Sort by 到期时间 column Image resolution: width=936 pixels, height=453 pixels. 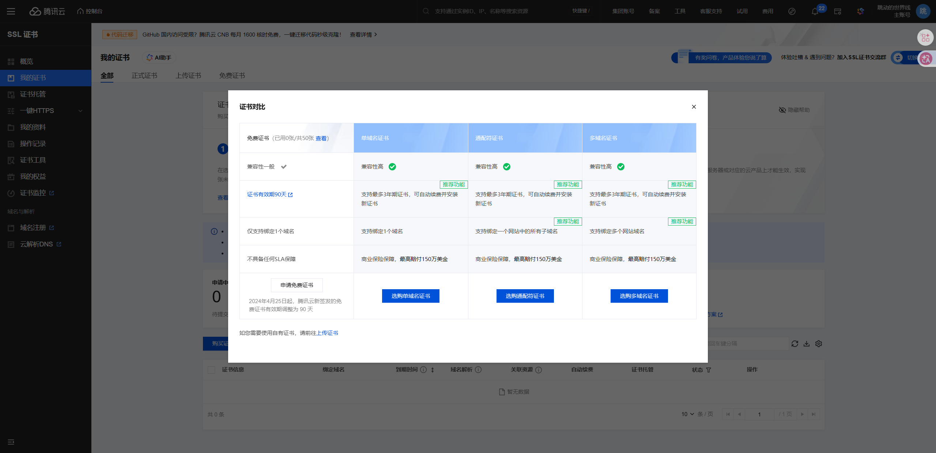(432, 370)
